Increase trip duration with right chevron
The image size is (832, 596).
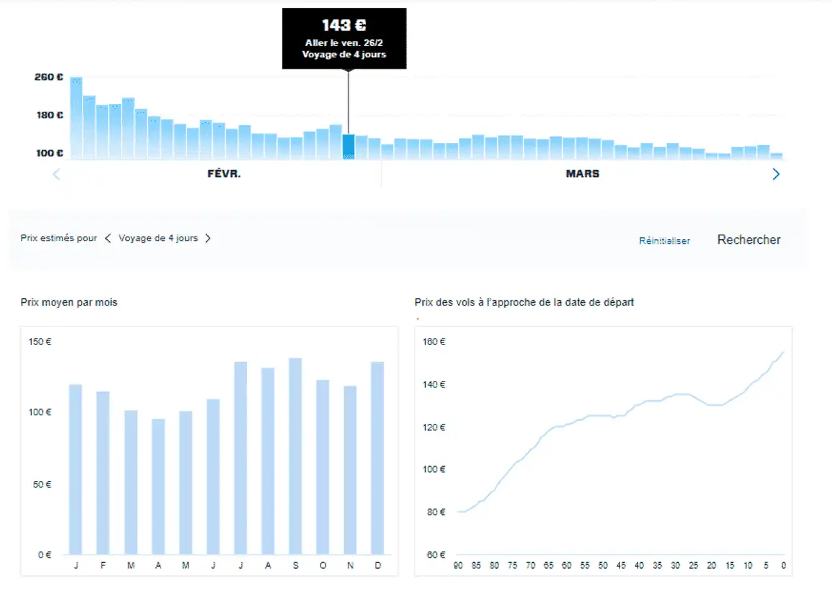pos(208,239)
